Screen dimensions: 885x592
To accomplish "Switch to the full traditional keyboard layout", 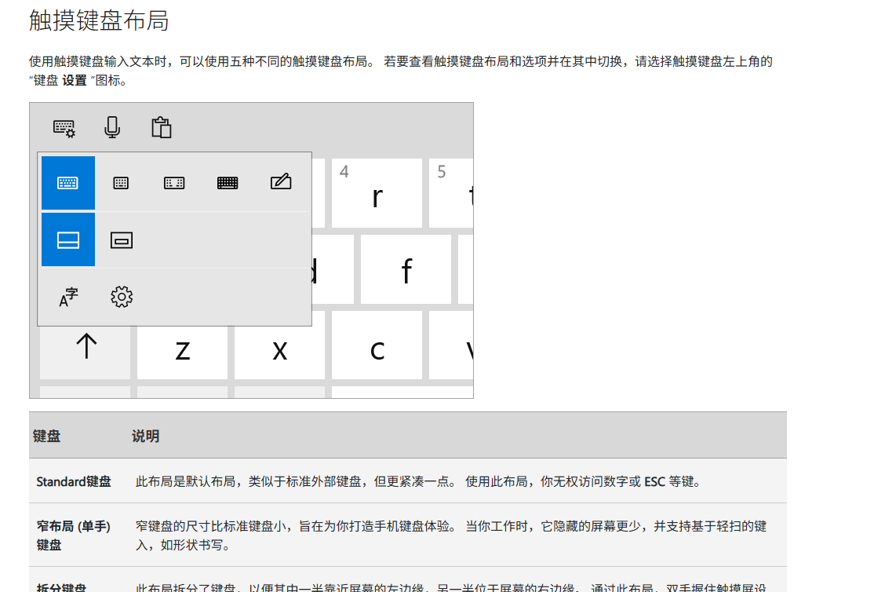I will 228,183.
